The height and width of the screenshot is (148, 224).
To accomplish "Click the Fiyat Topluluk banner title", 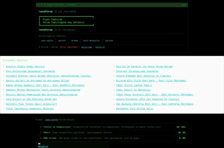I will 52,19.
